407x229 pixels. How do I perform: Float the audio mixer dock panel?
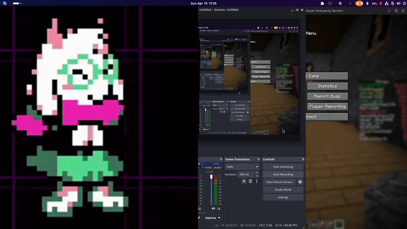pyautogui.click(x=221, y=159)
